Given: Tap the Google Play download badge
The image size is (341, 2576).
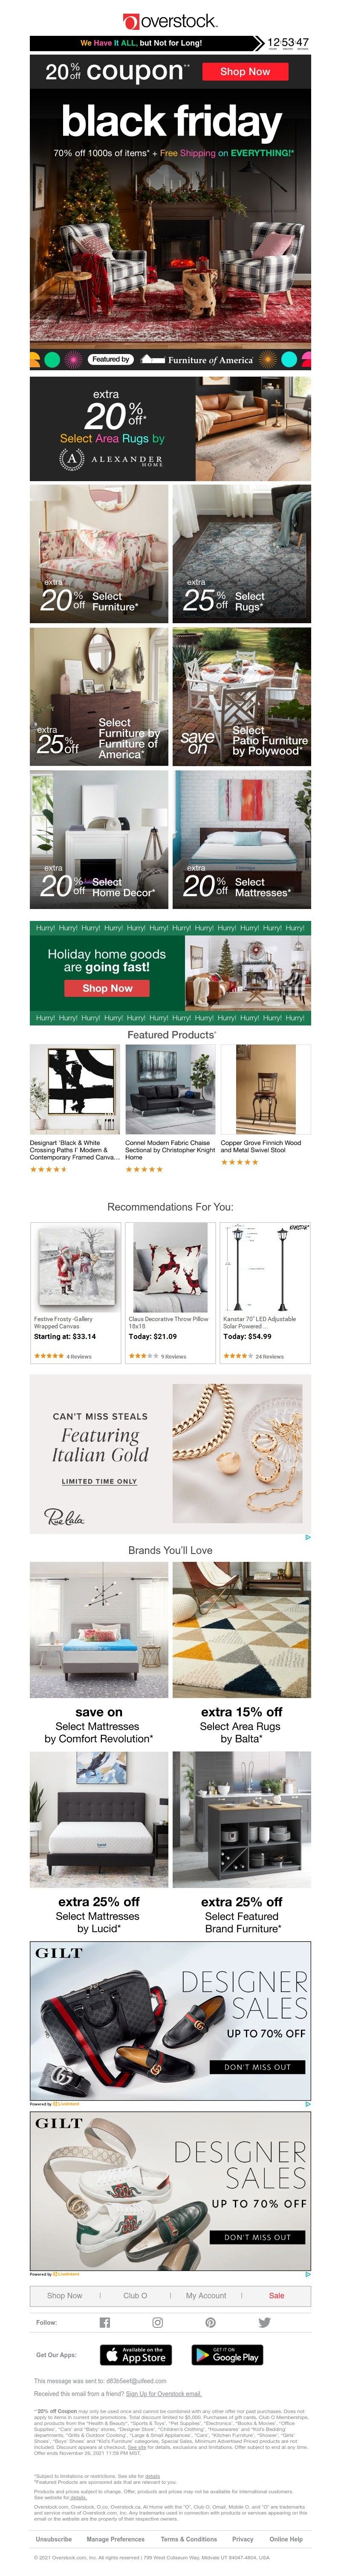Looking at the screenshot, I should coord(227,2354).
